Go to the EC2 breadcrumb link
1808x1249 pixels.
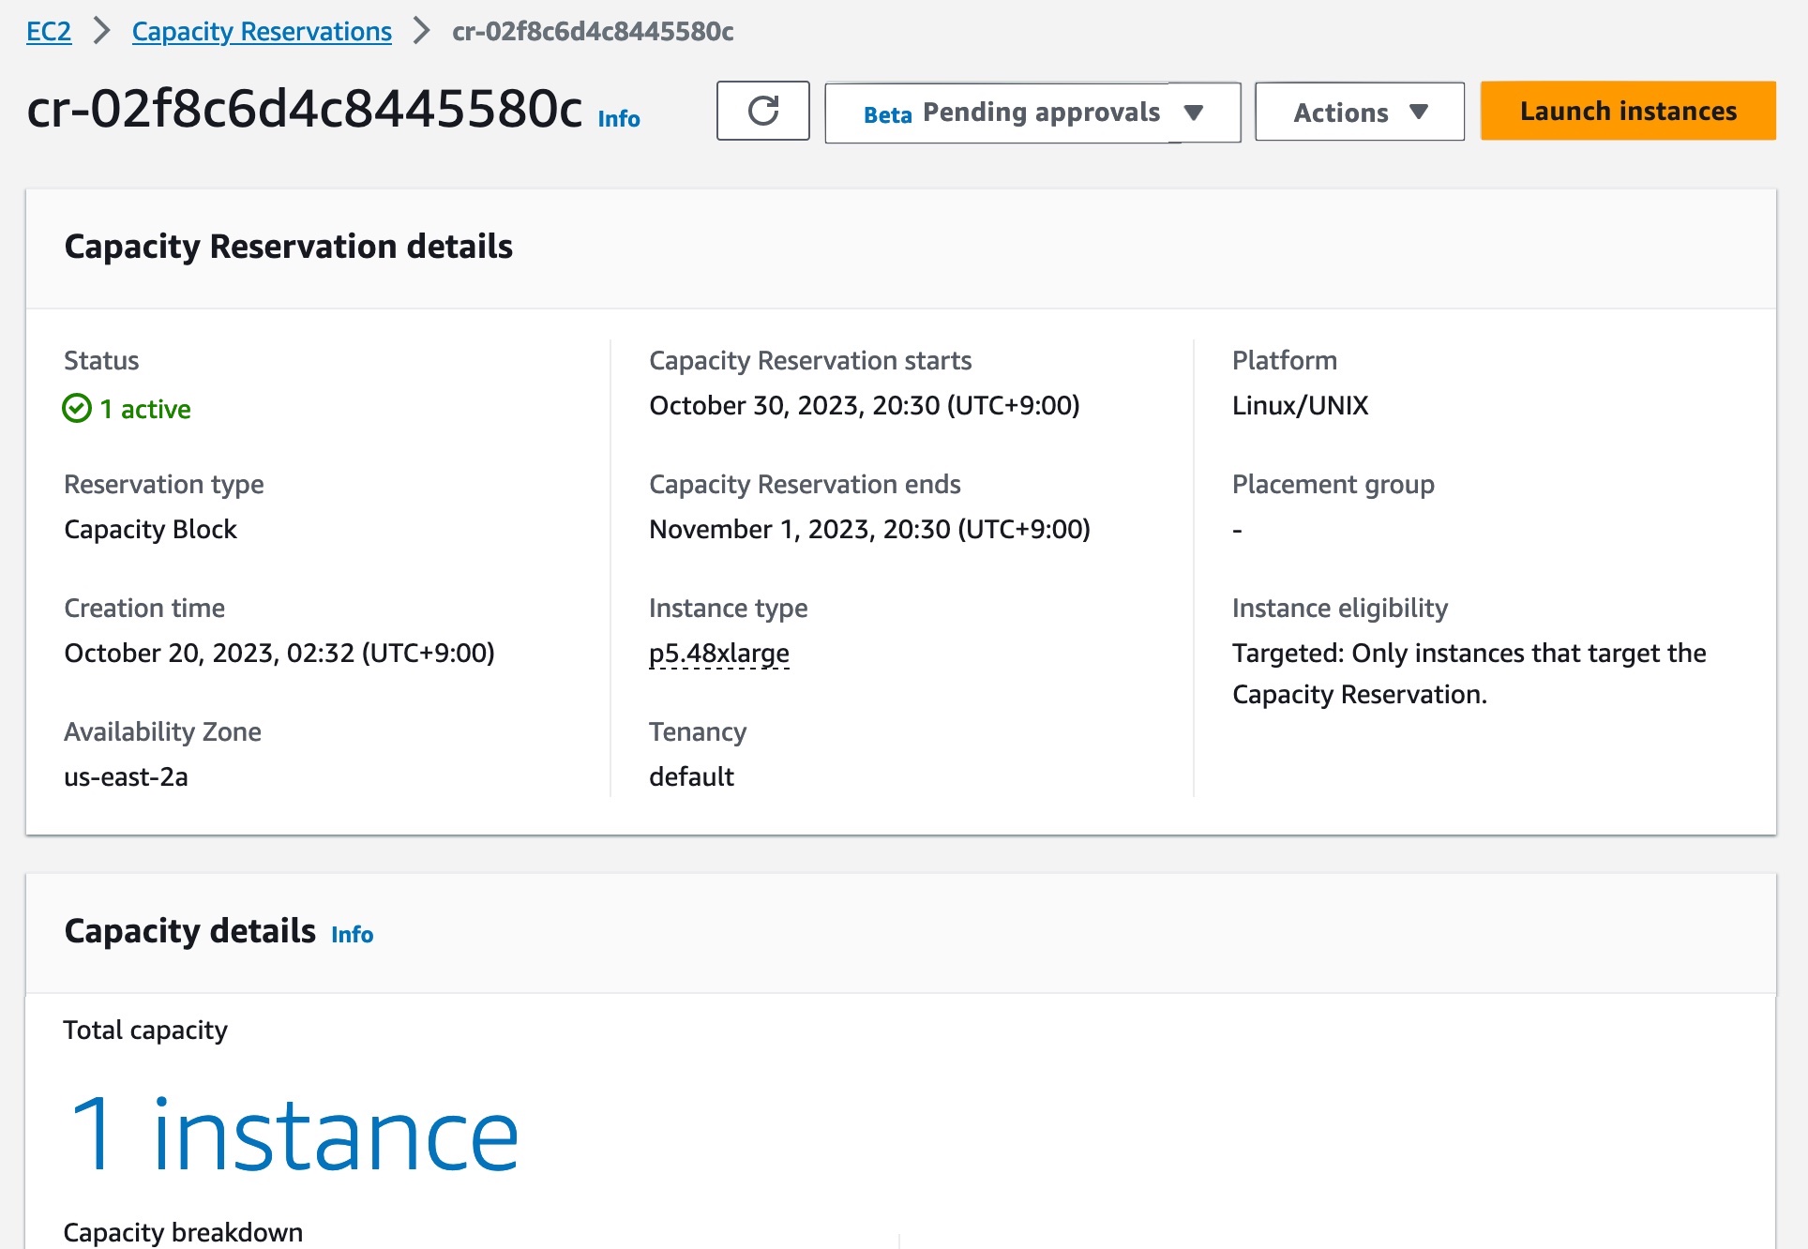49,31
